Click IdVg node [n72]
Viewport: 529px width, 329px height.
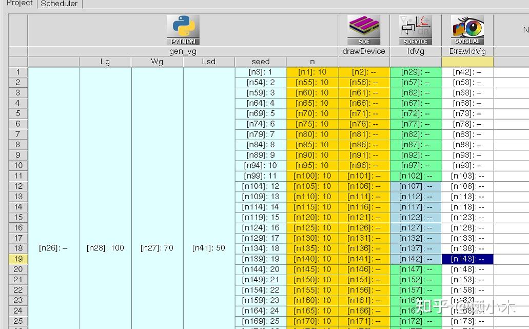(x=416, y=114)
